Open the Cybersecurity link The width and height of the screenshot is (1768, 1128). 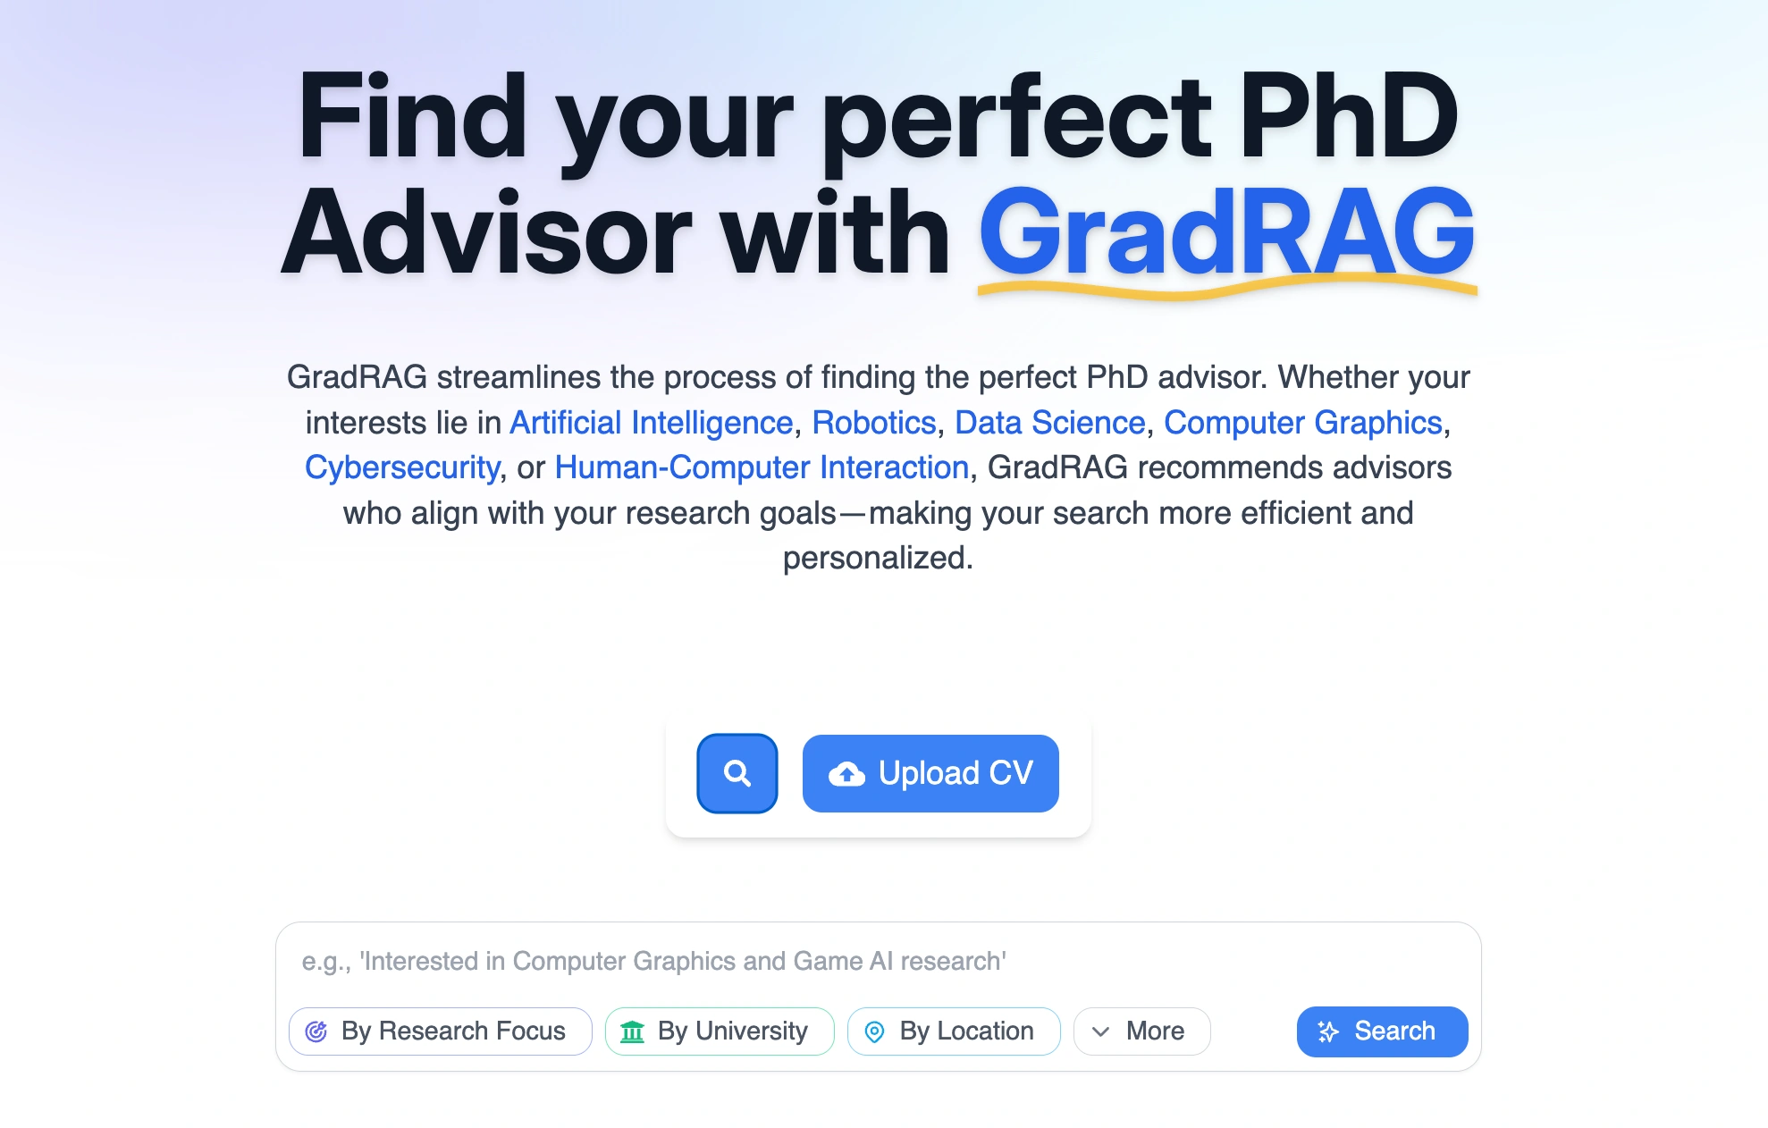[403, 467]
